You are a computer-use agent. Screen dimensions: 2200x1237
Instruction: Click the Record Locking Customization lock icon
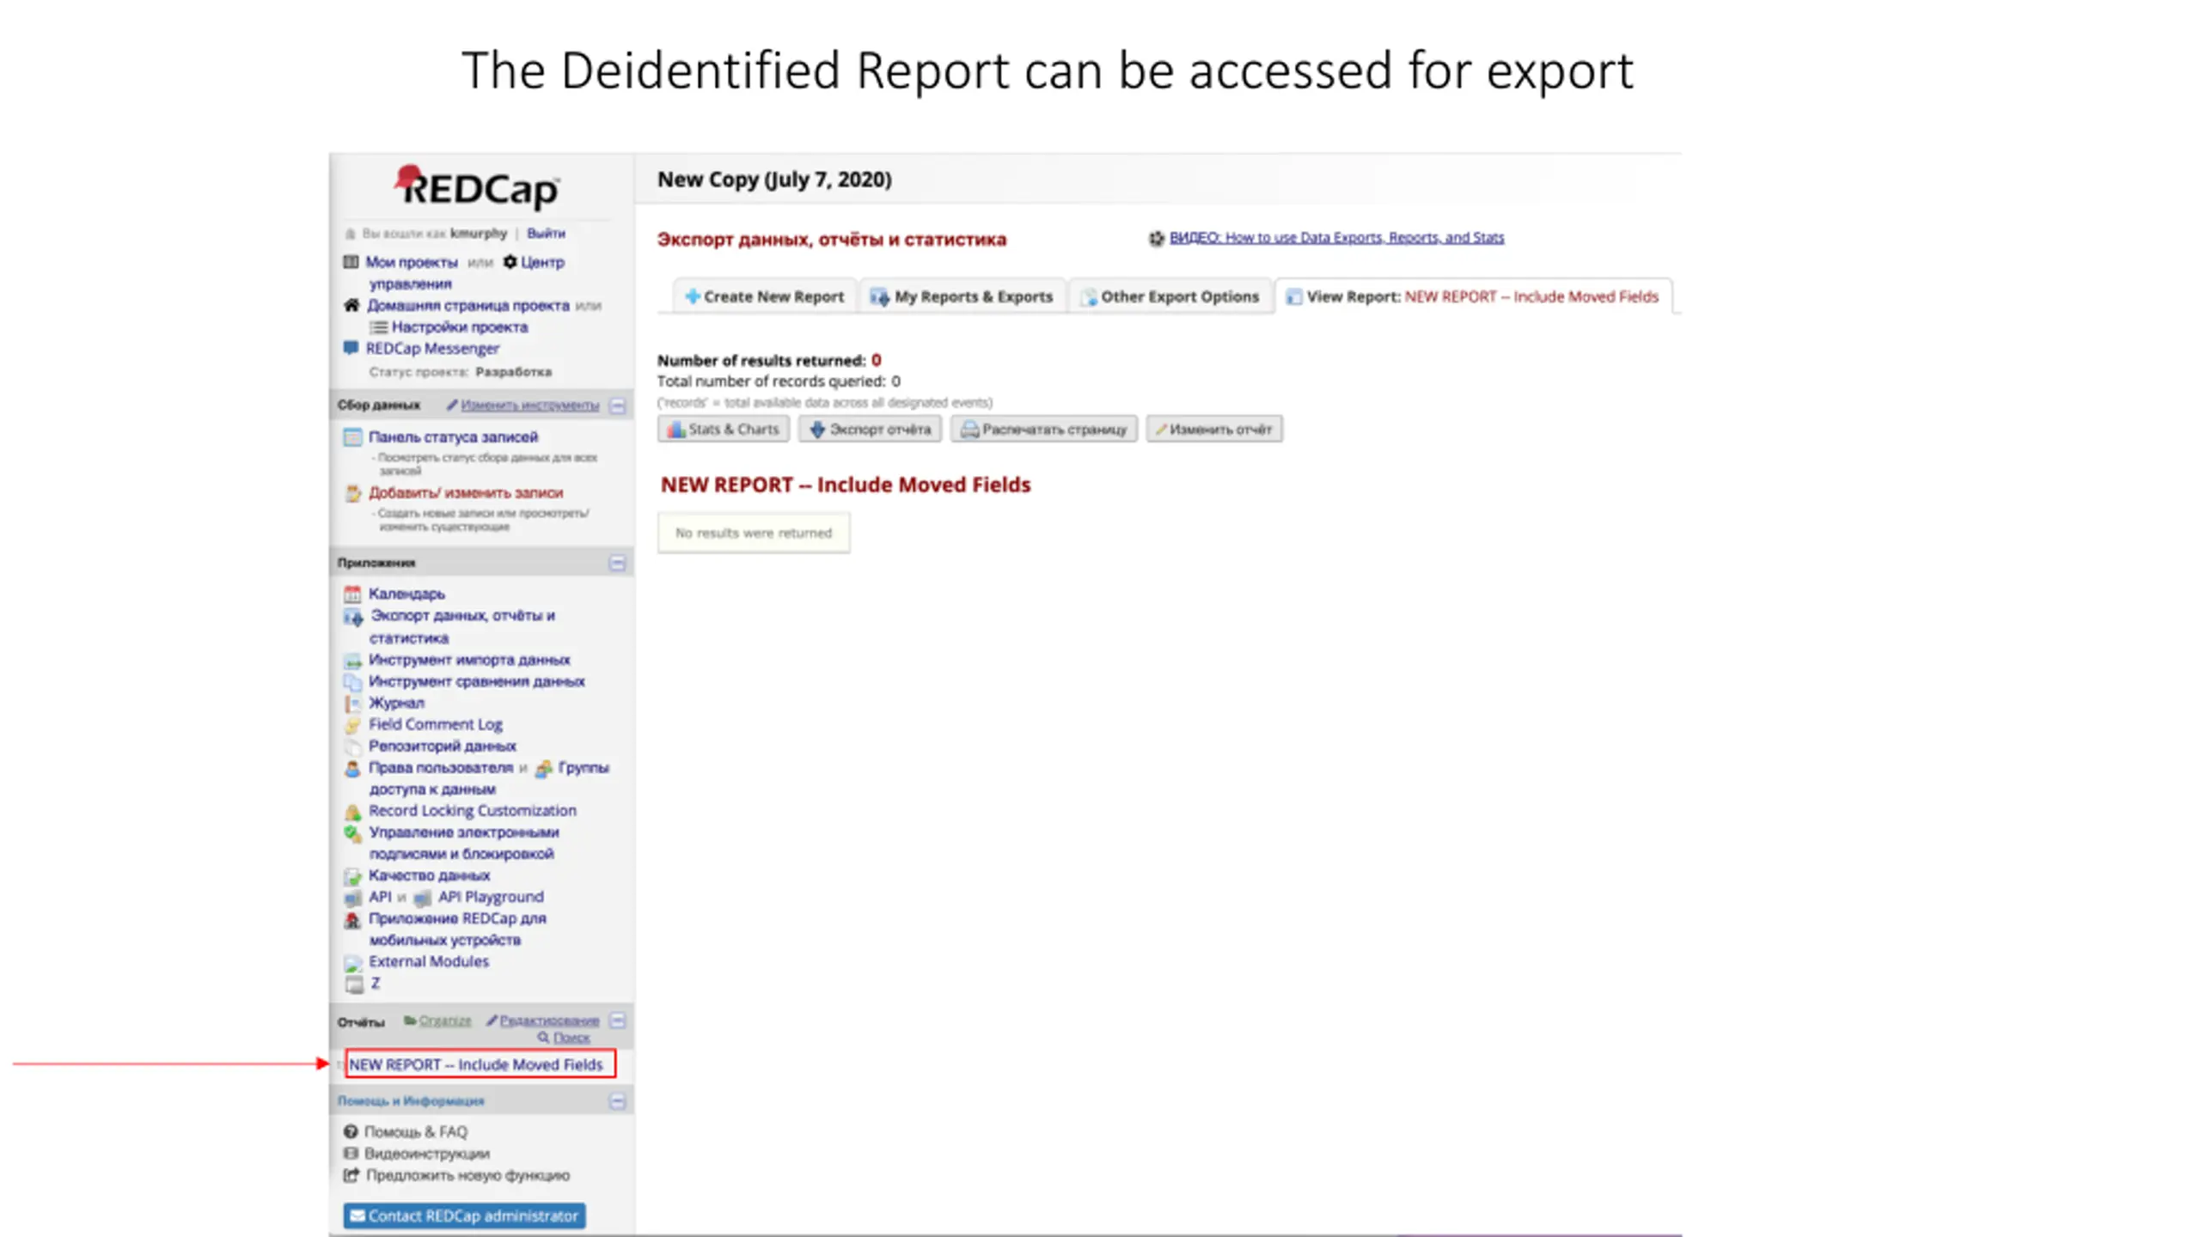352,812
